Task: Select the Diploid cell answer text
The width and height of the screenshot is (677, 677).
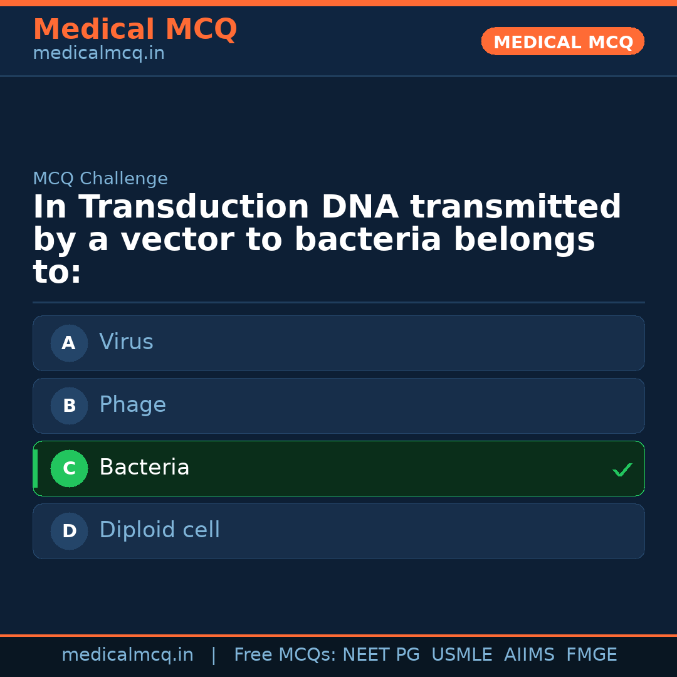Action: [159, 530]
